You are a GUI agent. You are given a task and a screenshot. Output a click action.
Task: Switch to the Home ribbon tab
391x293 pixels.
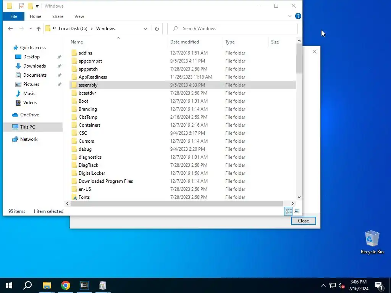click(36, 16)
